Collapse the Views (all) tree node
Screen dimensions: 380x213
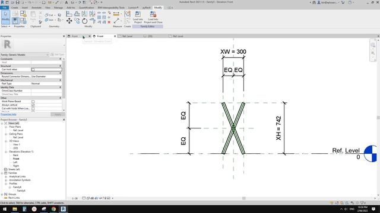[x=2, y=123]
